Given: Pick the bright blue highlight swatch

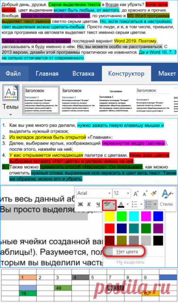Looking at the screenshot, I should [x=158, y=216].
